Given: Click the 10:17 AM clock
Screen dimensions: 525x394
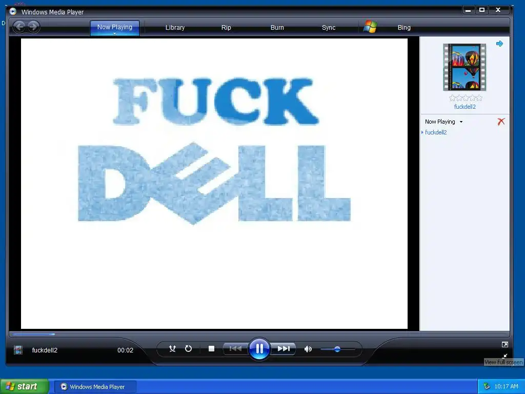Looking at the screenshot, I should (506, 386).
